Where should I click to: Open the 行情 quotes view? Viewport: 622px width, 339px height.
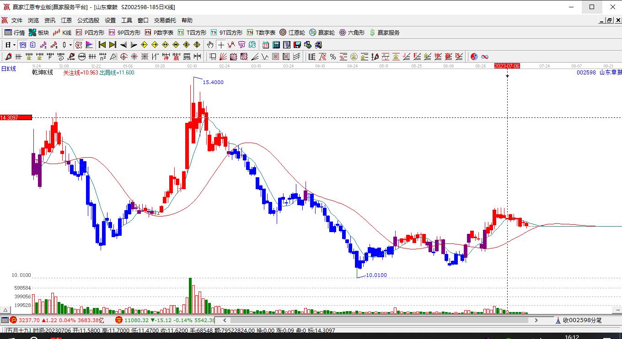pos(15,33)
